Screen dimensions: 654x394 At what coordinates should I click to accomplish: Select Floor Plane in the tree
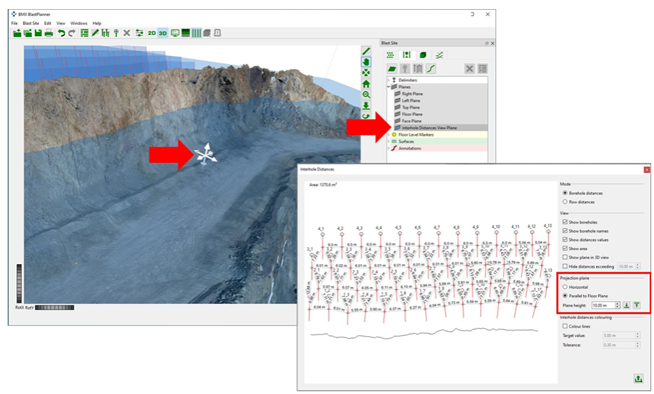(x=411, y=114)
